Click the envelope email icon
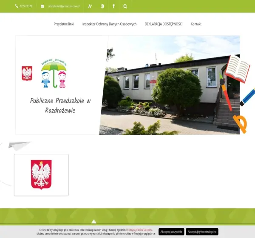Viewport: 255px width, 238px height. pos(42,6)
